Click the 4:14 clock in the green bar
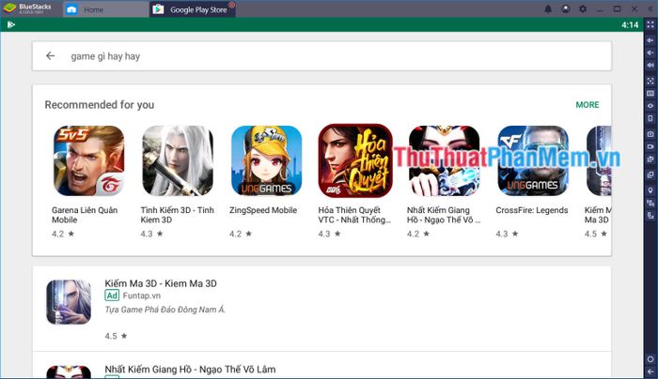 [x=630, y=24]
